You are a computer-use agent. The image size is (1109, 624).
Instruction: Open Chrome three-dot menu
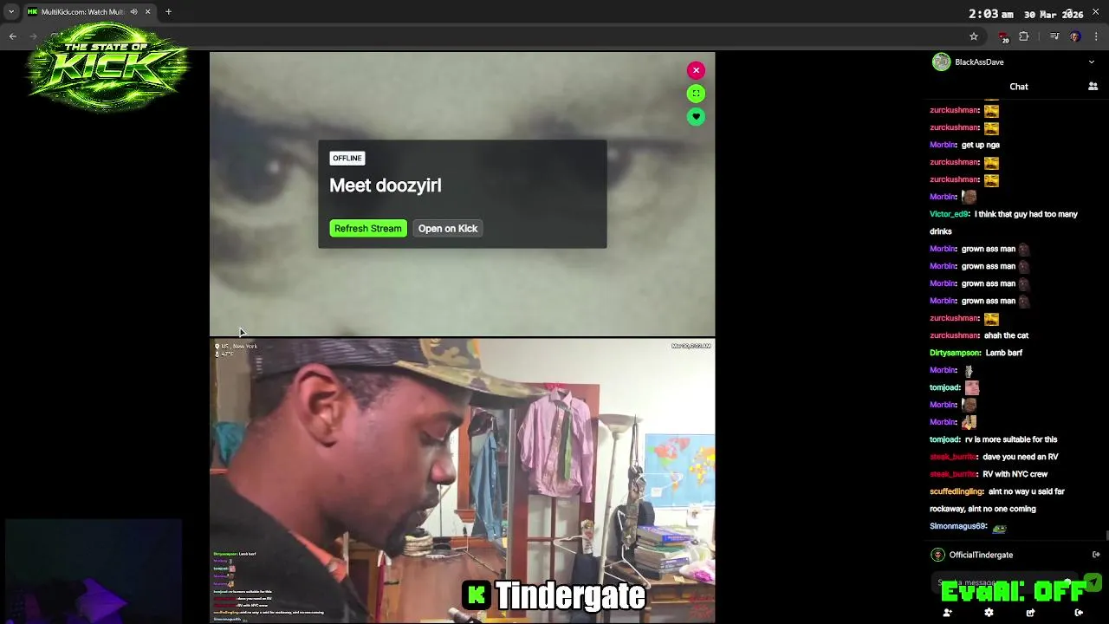tap(1097, 36)
